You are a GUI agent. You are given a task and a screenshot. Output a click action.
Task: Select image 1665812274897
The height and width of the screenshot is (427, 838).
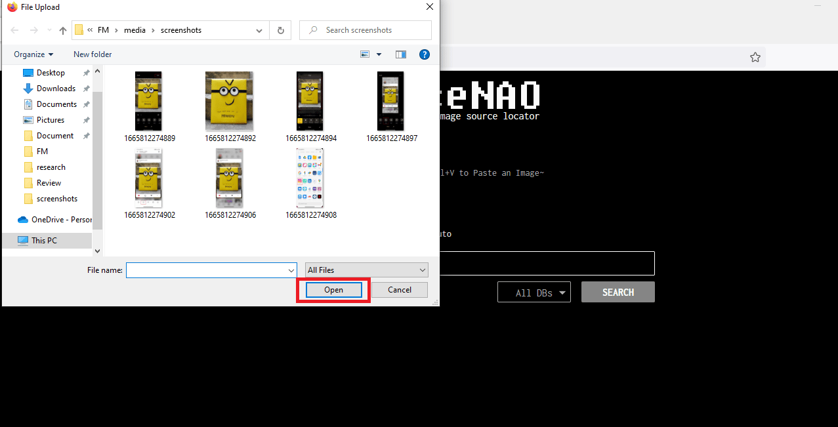tap(391, 107)
